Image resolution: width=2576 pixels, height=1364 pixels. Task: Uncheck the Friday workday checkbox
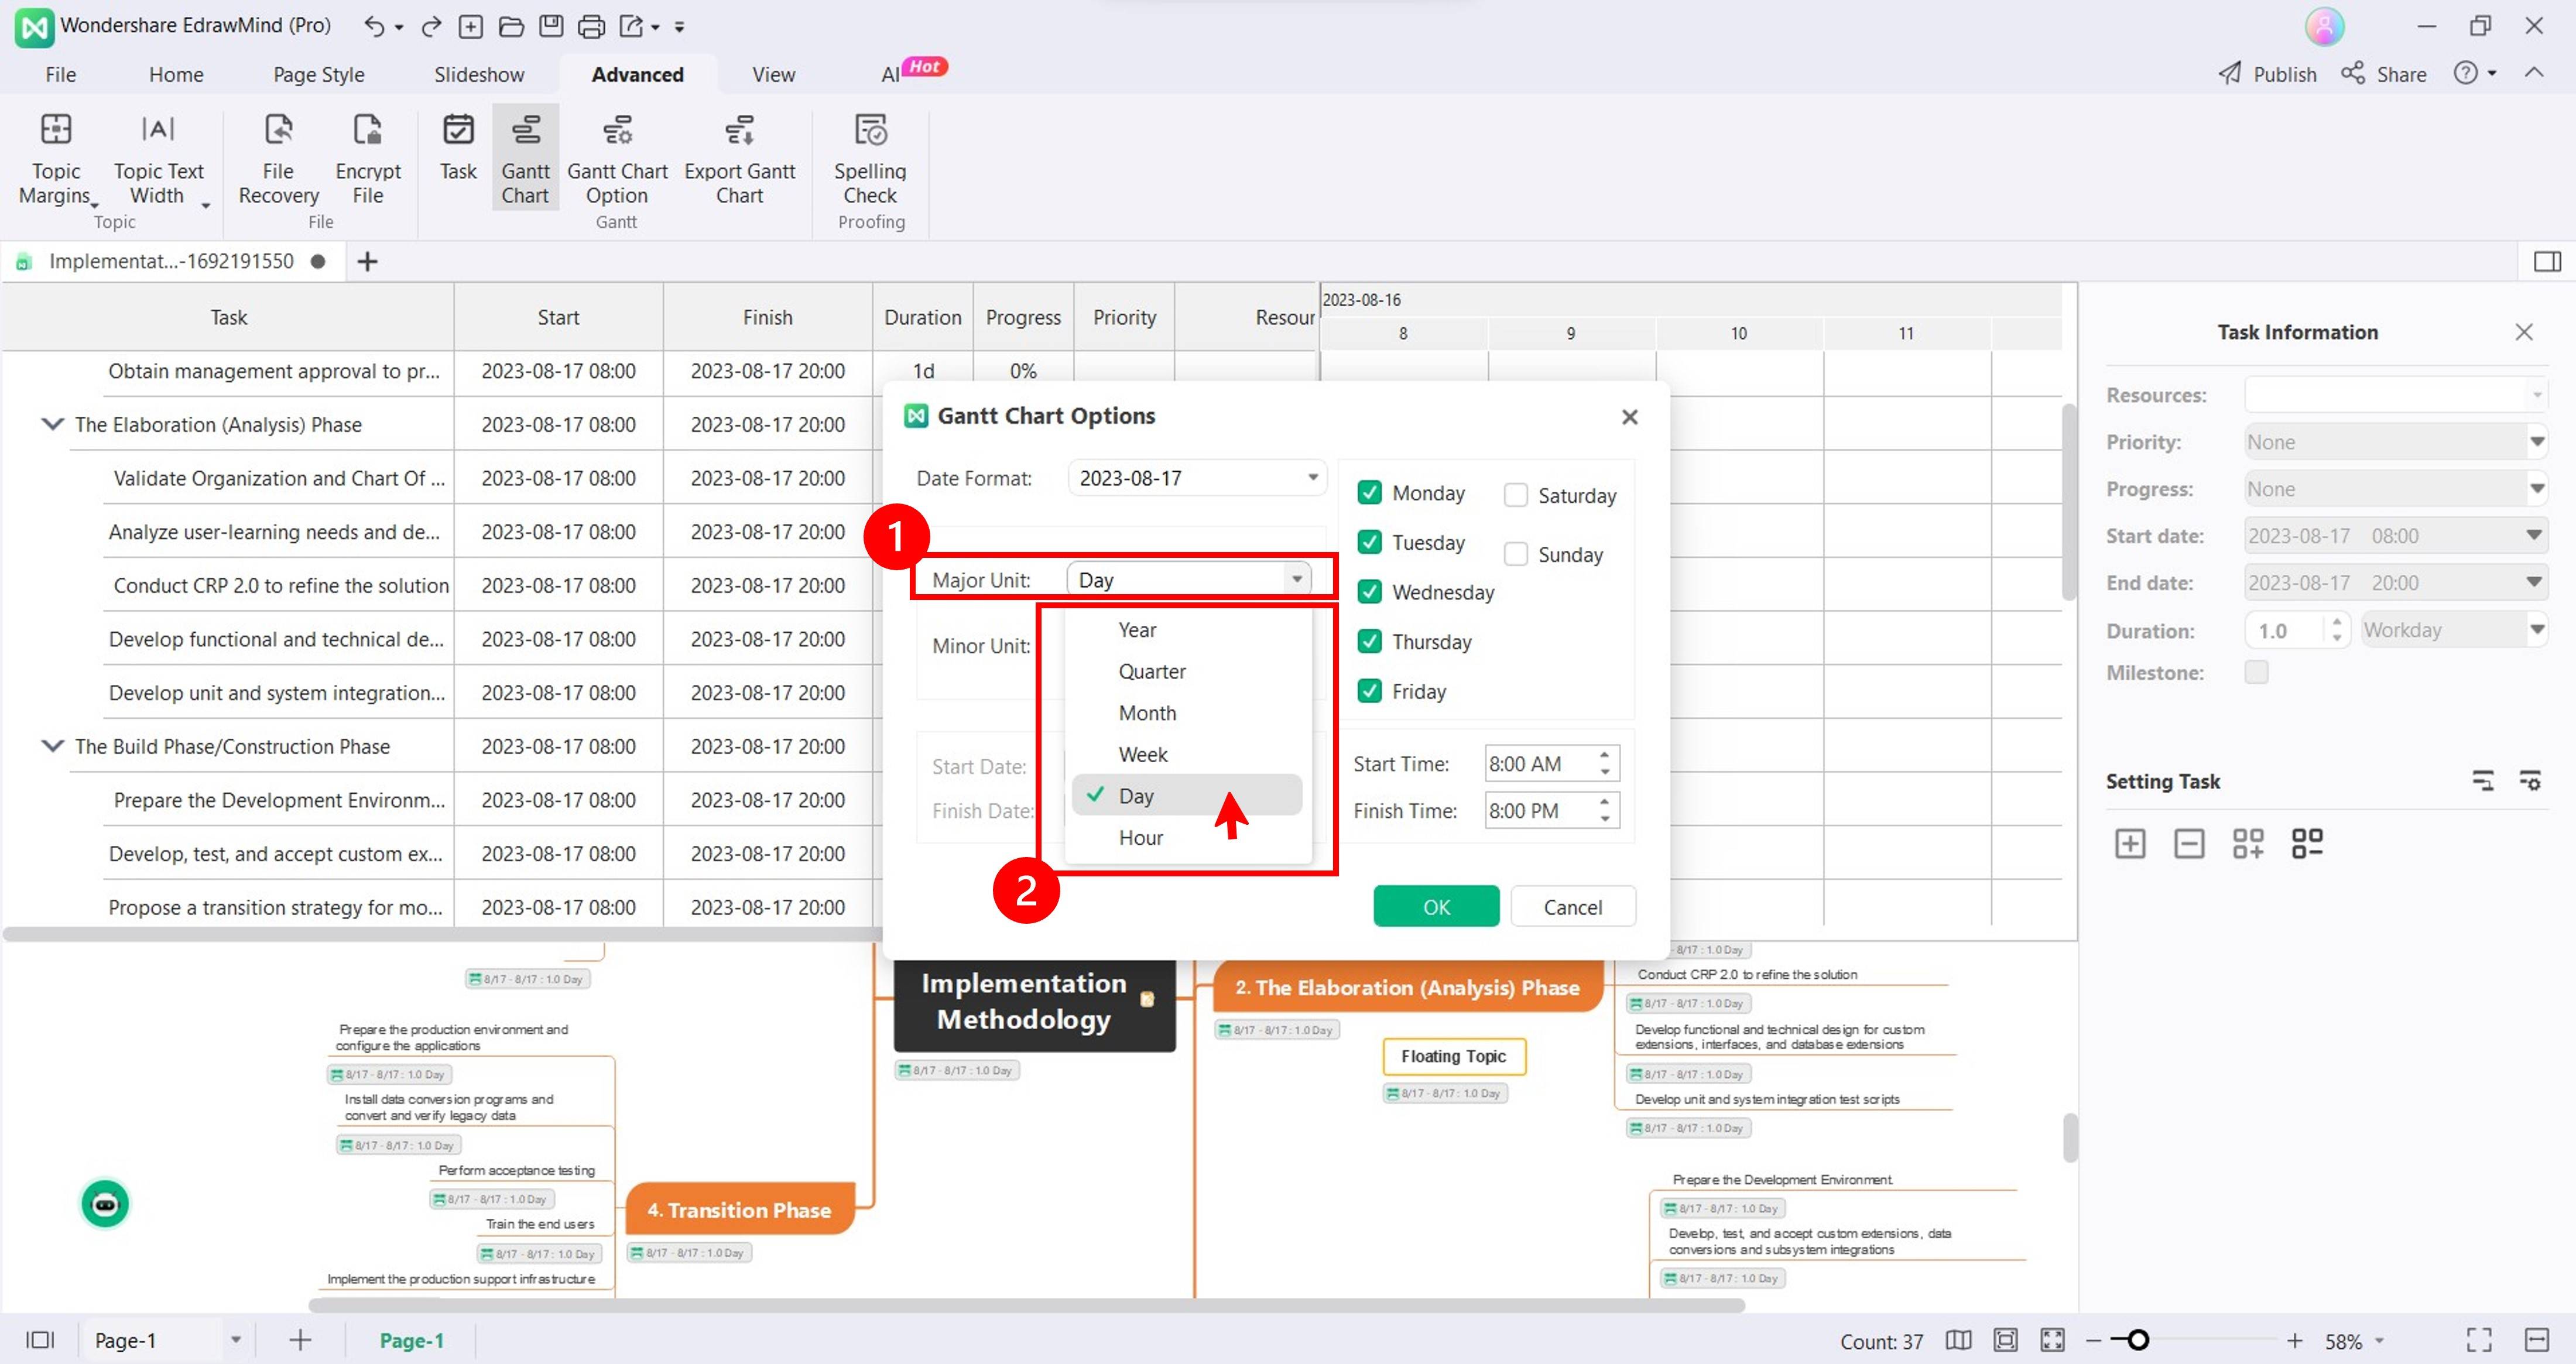click(x=1369, y=691)
